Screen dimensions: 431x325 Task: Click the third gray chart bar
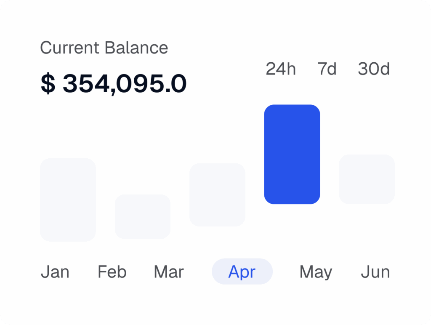[x=217, y=194]
